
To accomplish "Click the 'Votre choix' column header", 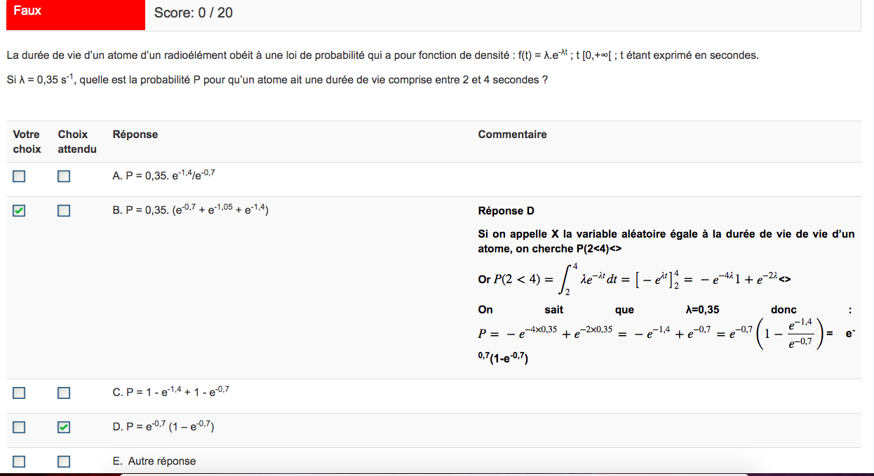I will tap(27, 142).
